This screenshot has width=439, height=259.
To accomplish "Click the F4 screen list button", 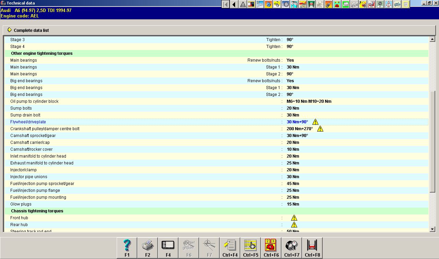I will point(168,248).
